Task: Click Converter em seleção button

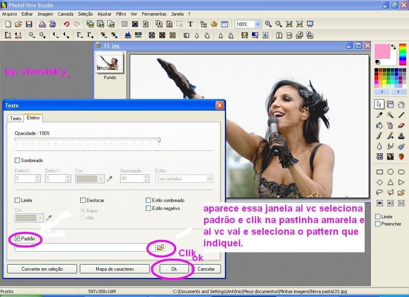Action: [x=42, y=269]
